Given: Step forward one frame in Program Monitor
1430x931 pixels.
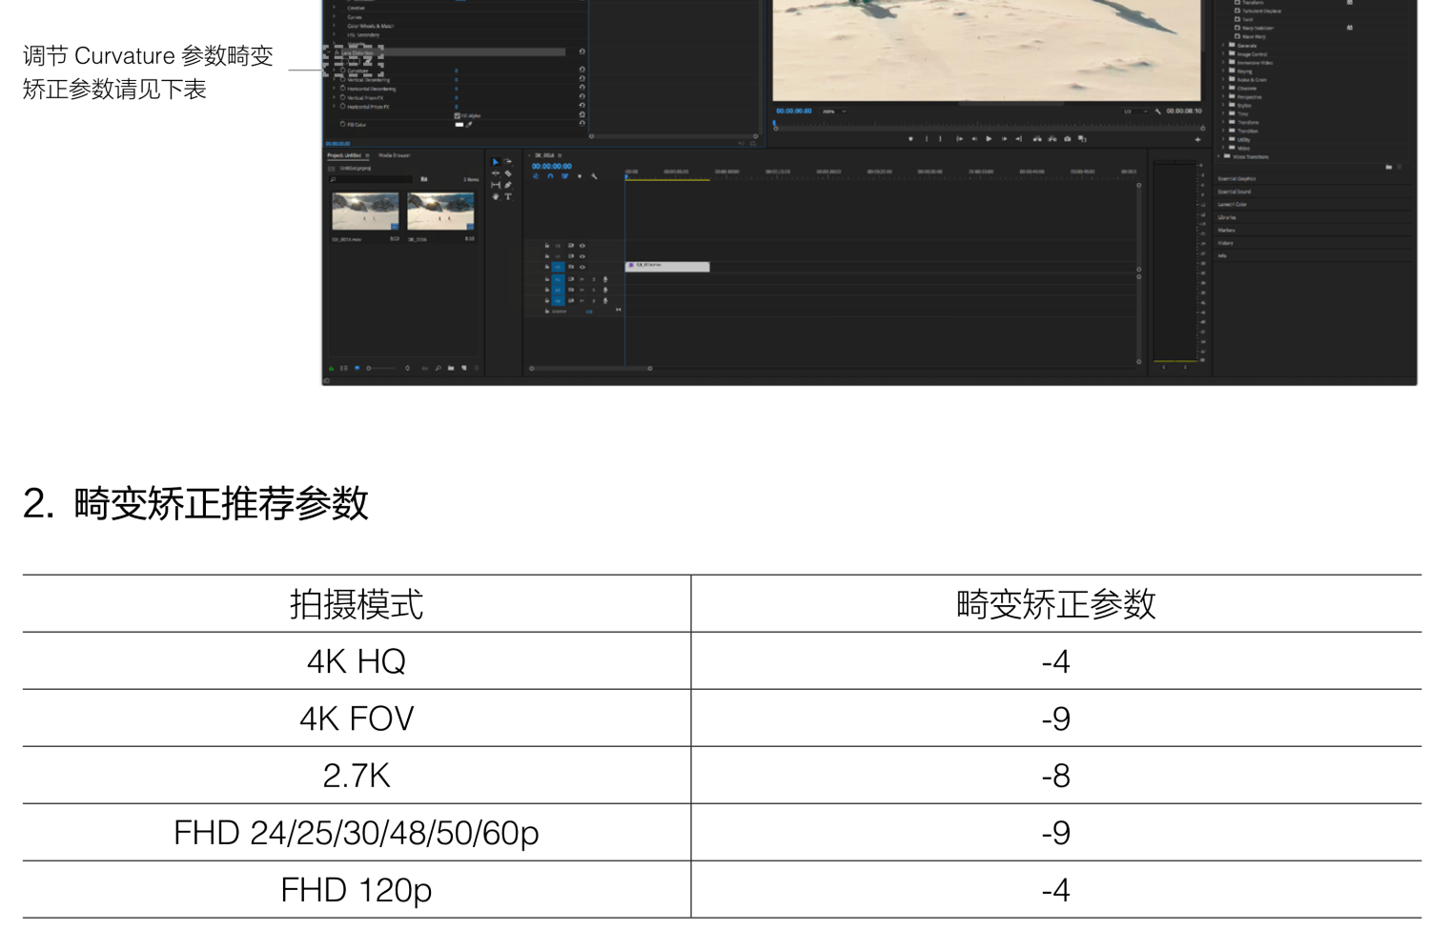Looking at the screenshot, I should (x=1004, y=139).
